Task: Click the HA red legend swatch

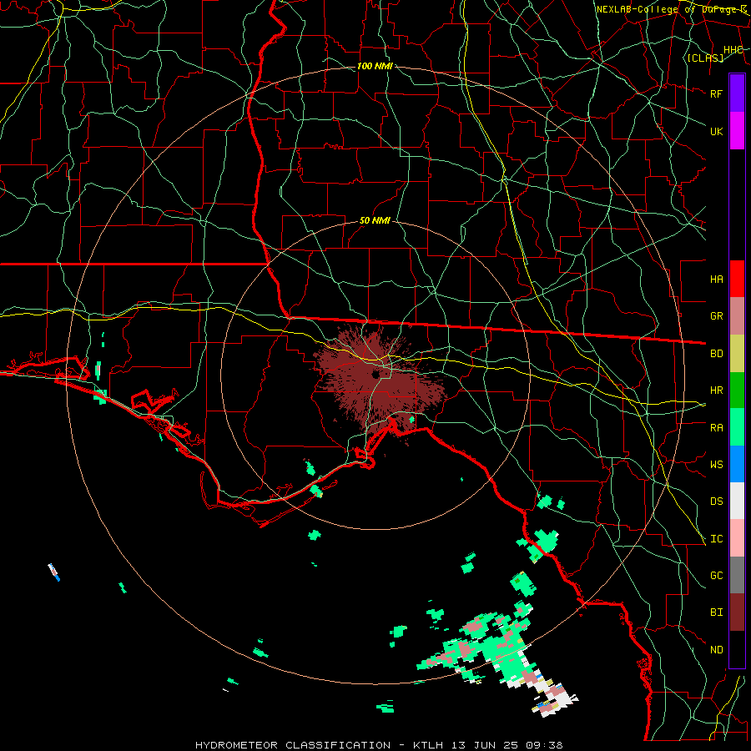Action: pyautogui.click(x=737, y=279)
